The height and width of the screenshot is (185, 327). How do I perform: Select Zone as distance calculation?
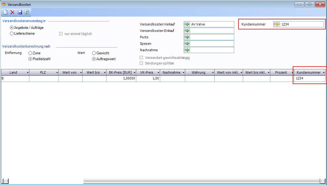(x=30, y=53)
